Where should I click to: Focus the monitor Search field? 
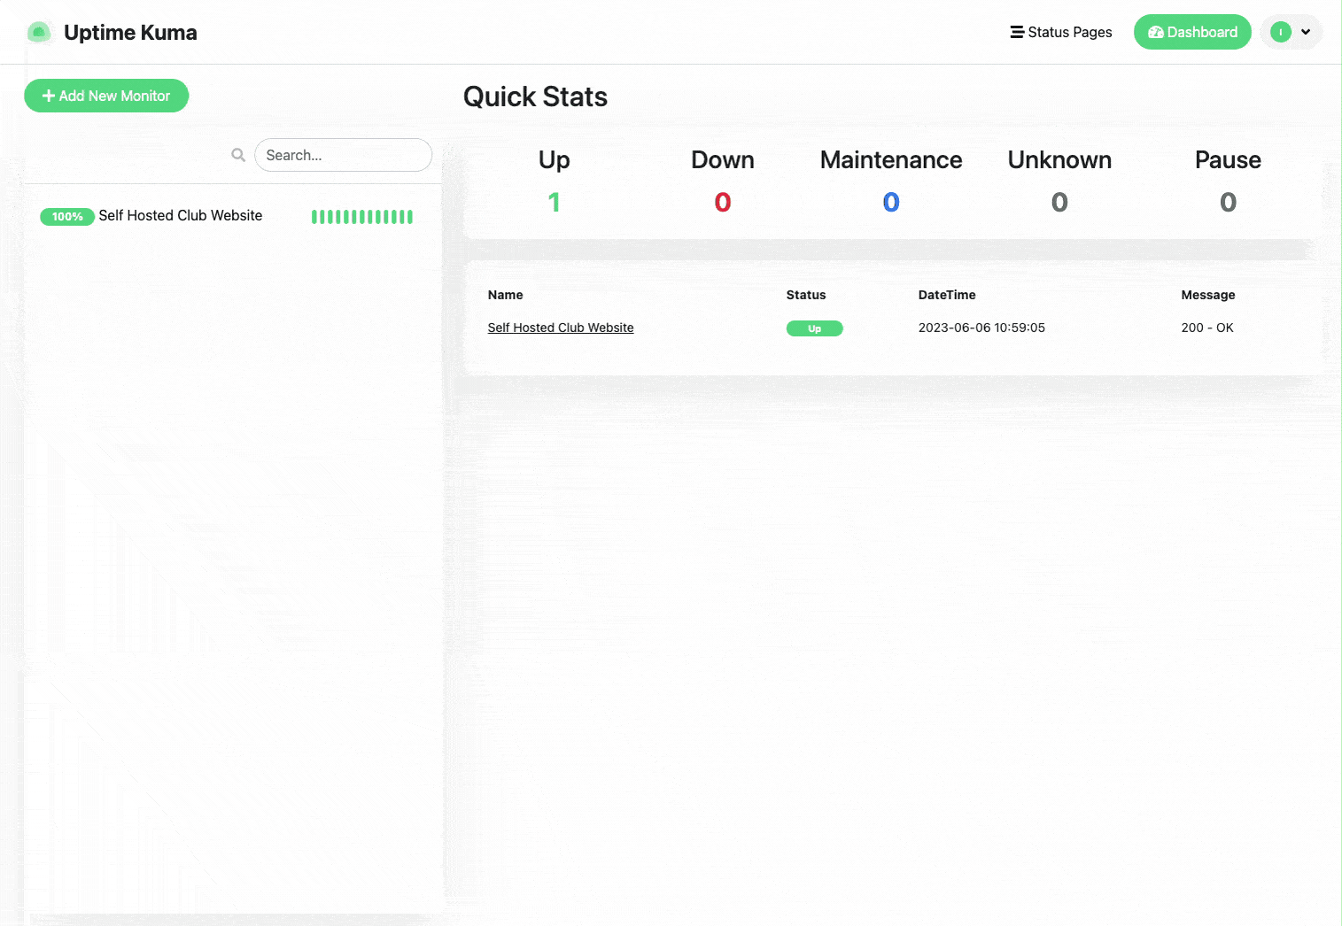point(343,155)
